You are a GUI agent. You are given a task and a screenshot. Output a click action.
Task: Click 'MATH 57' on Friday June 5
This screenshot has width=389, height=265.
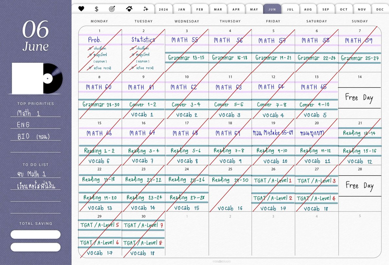pos(272,40)
